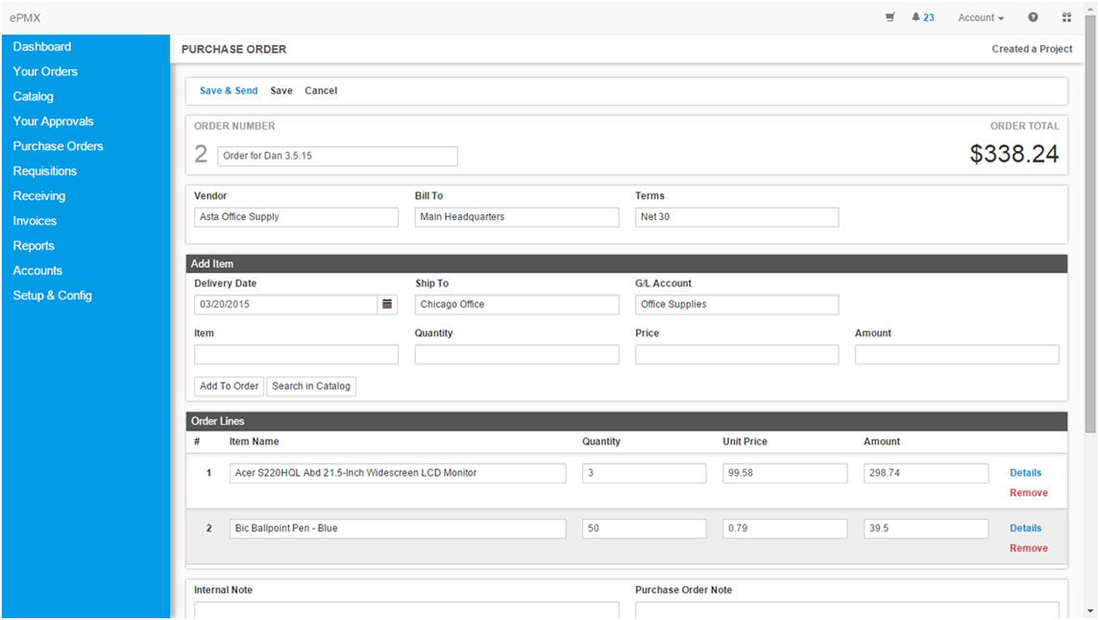Open Catalog in sidebar
The image size is (1099, 620).
coord(33,97)
